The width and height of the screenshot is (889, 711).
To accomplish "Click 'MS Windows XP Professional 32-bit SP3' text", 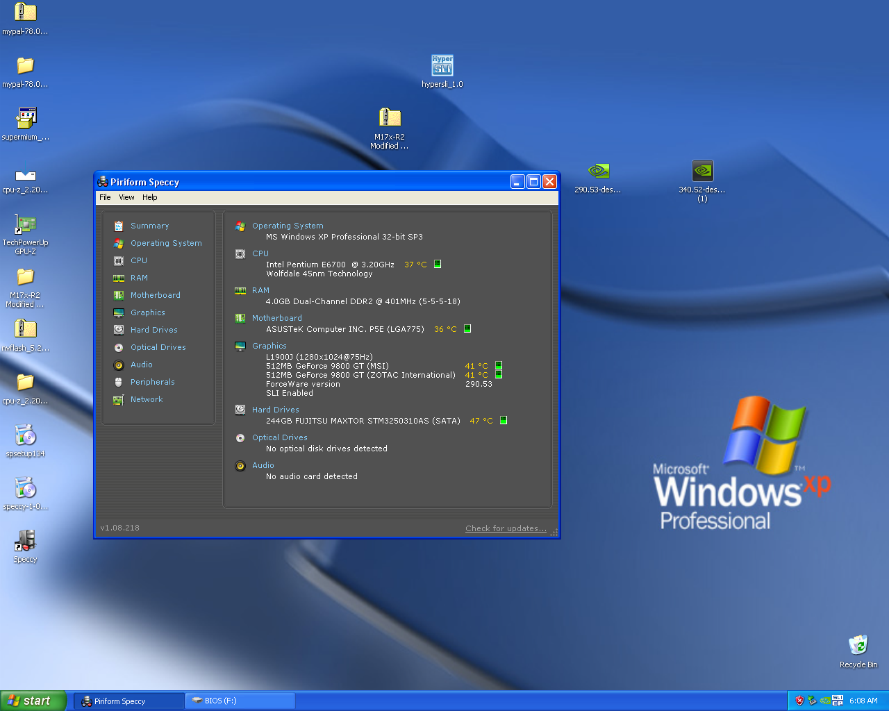I will (x=344, y=237).
